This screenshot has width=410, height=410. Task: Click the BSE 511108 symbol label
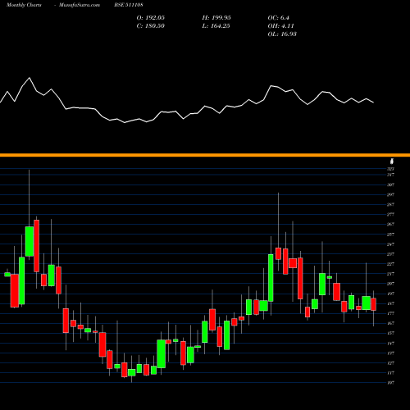(x=129, y=5)
